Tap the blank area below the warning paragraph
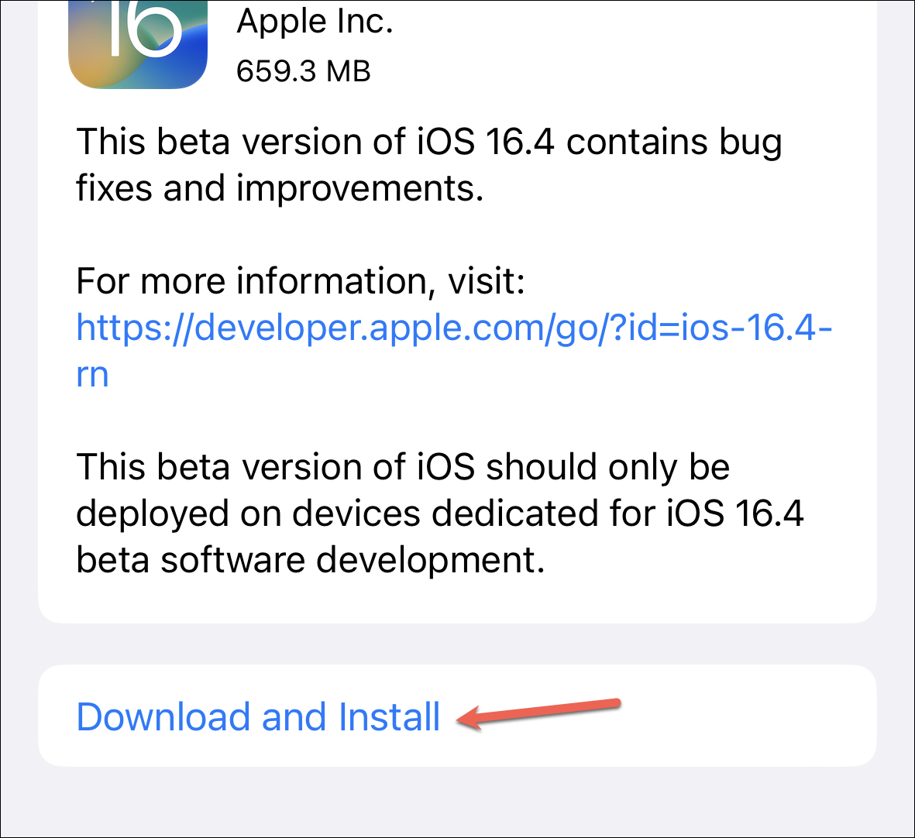Screen dimensions: 915x838 457,599
